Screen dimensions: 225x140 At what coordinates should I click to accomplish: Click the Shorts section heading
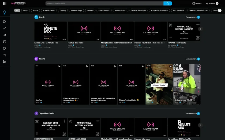tap(42, 59)
